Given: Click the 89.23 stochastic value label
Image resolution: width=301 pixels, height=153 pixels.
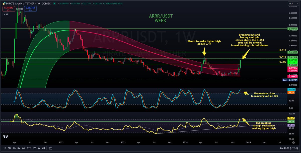Looking at the screenshot, I should [x=290, y=92].
